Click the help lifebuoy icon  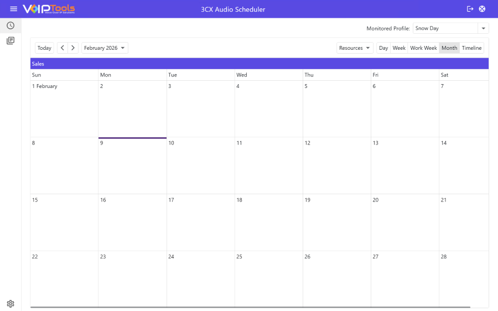[483, 9]
